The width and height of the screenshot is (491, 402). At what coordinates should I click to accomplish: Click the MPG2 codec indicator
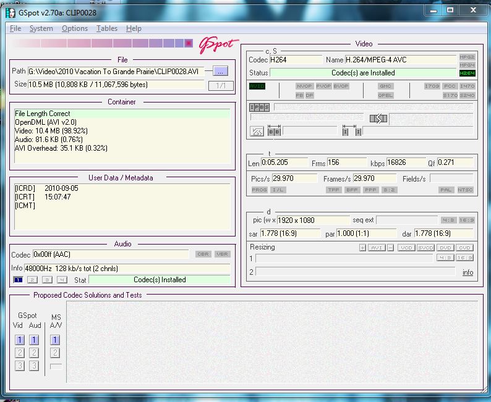click(467, 57)
